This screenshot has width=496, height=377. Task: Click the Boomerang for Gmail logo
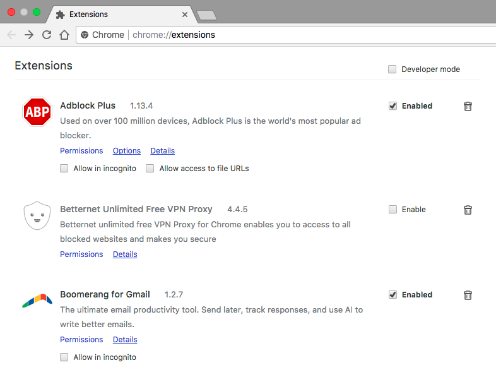pyautogui.click(x=37, y=301)
